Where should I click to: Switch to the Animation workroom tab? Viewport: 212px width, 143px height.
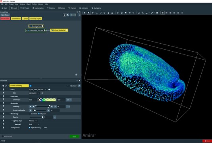click(84, 8)
